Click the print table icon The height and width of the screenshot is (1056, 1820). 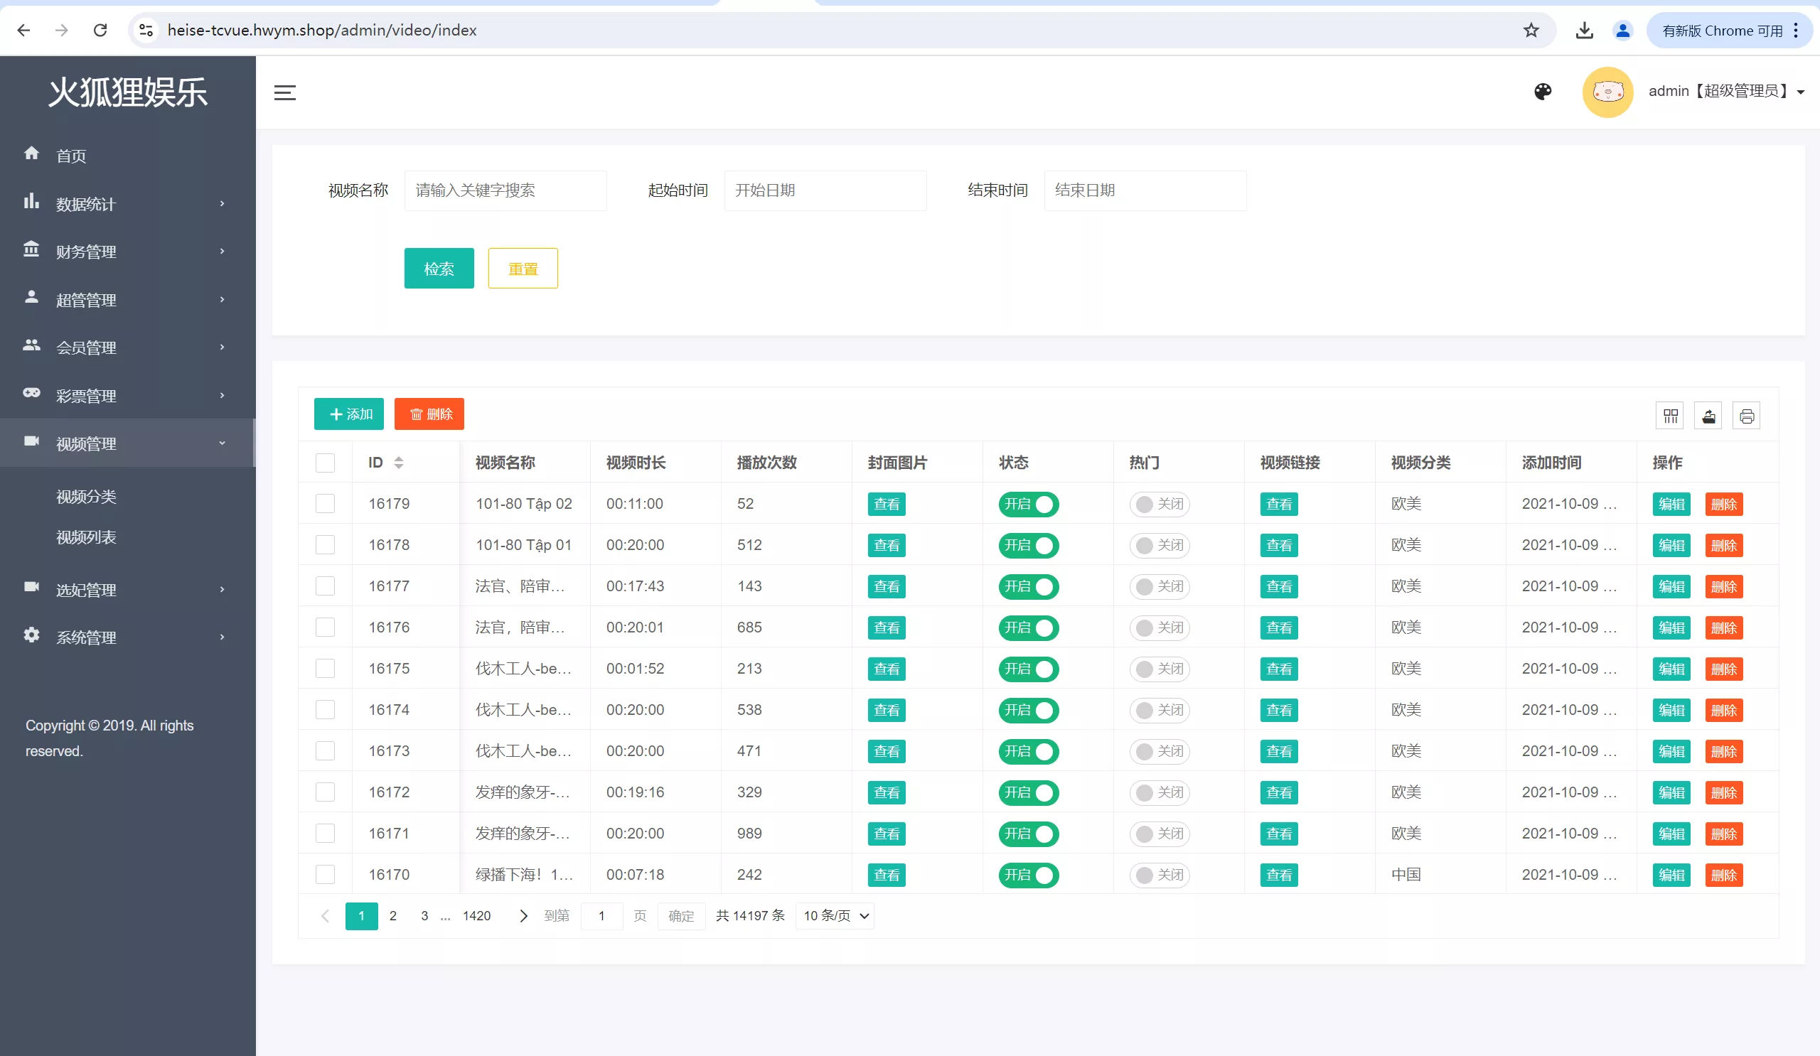[1746, 416]
